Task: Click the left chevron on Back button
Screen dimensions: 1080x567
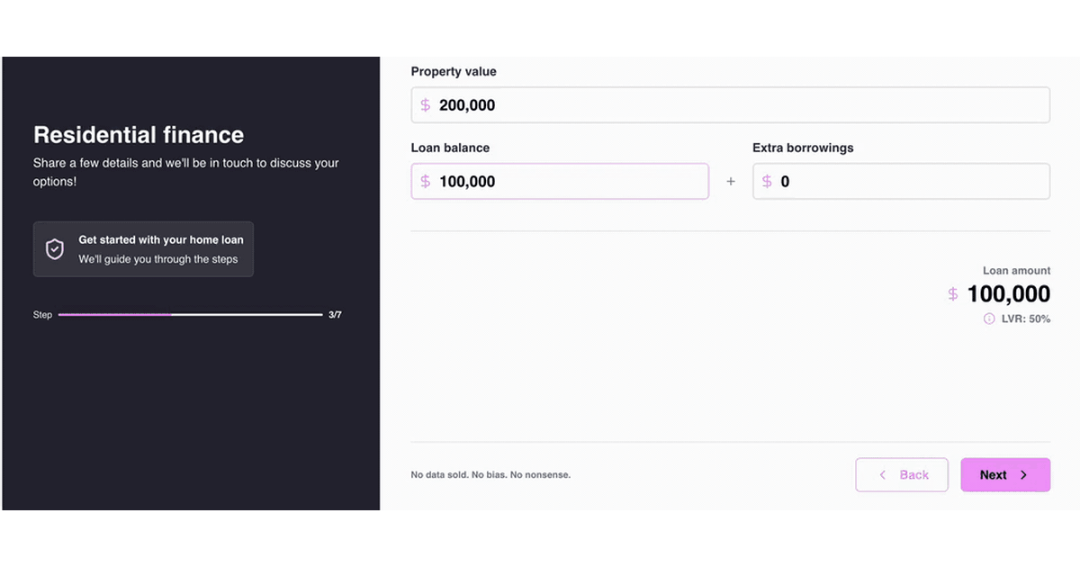Action: coord(883,475)
